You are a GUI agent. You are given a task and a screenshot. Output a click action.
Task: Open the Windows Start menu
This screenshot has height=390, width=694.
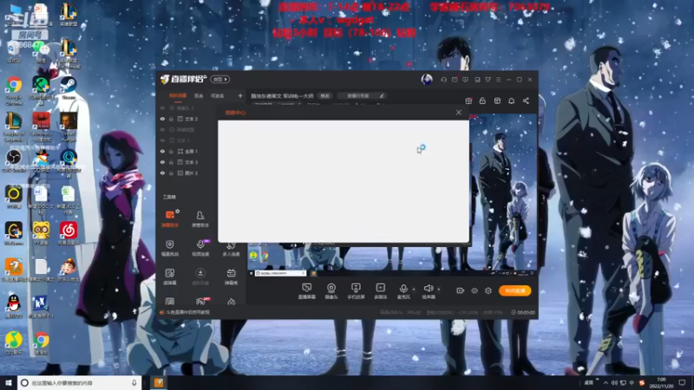9,382
